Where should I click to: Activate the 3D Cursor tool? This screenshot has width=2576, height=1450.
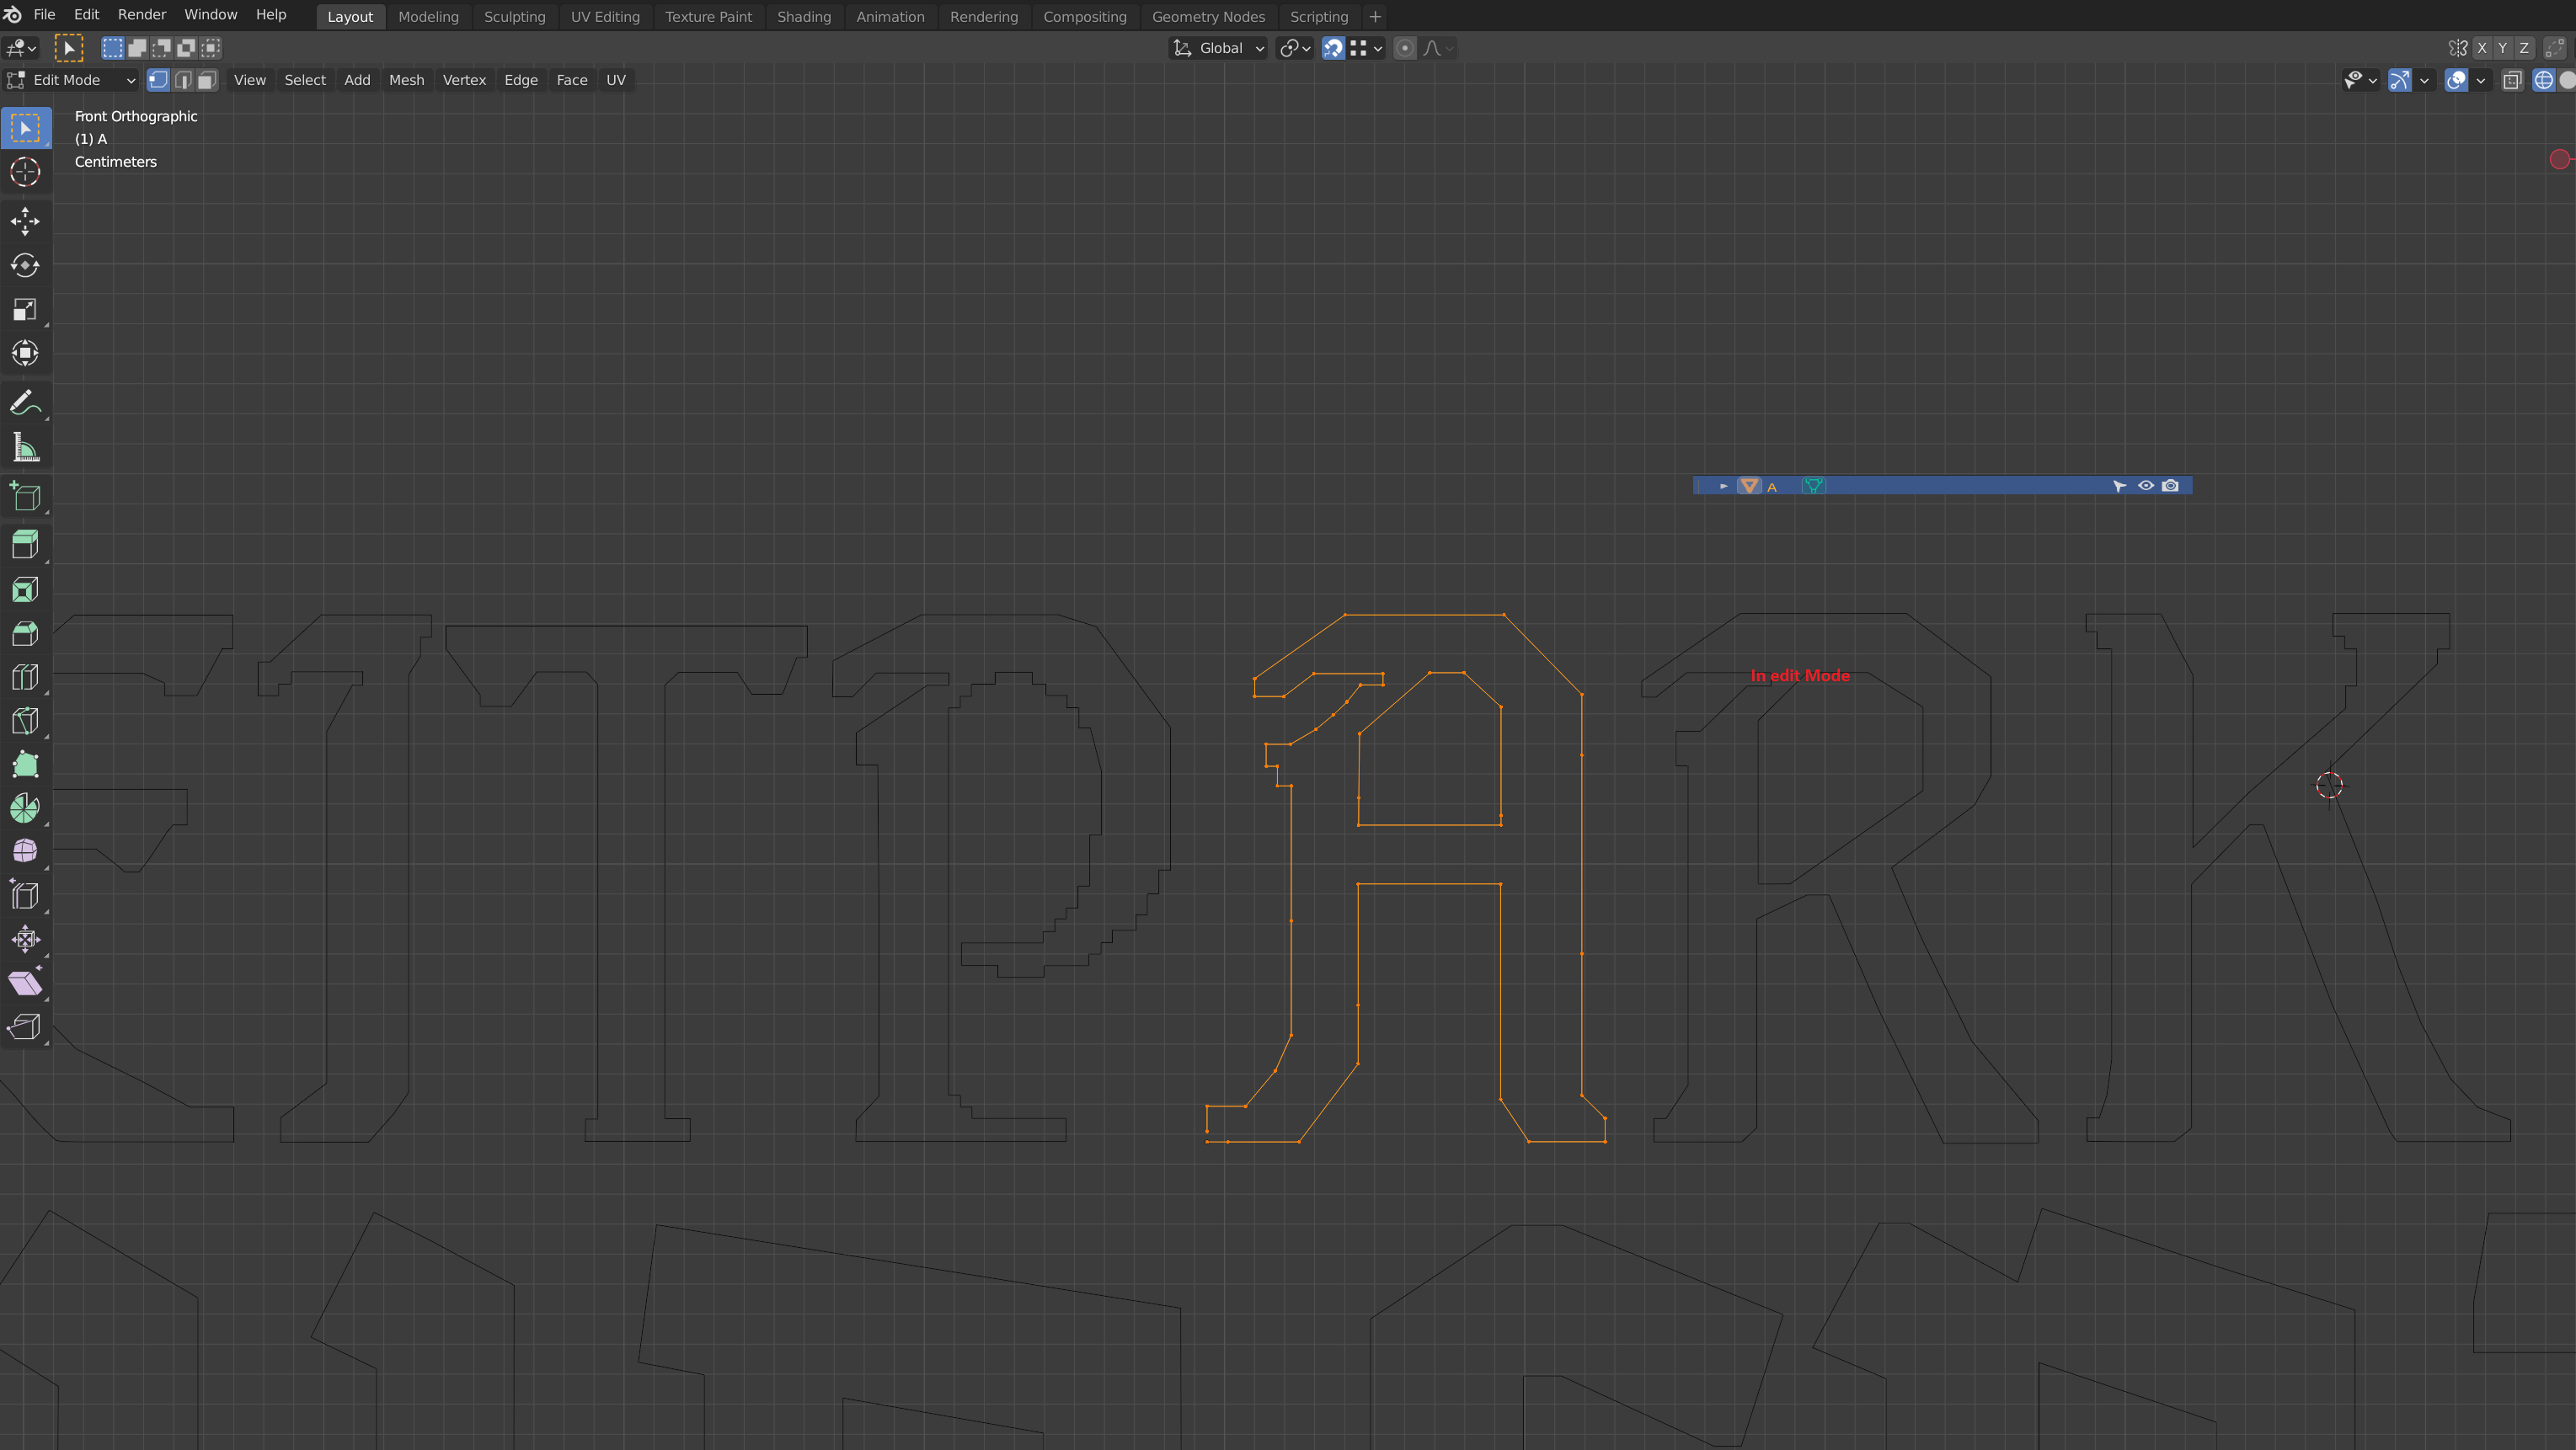click(x=25, y=172)
